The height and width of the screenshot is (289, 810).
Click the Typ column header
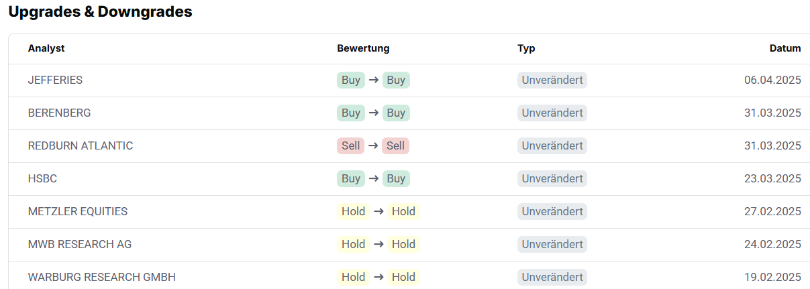tap(526, 48)
